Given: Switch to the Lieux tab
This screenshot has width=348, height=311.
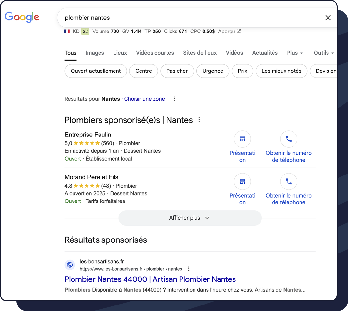Looking at the screenshot, I should coord(120,53).
